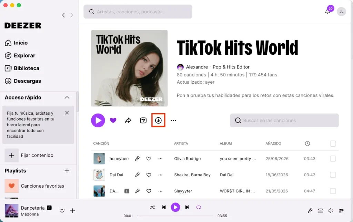Open artist Olivia Rodrigo
The height and width of the screenshot is (222, 353).
point(187,159)
